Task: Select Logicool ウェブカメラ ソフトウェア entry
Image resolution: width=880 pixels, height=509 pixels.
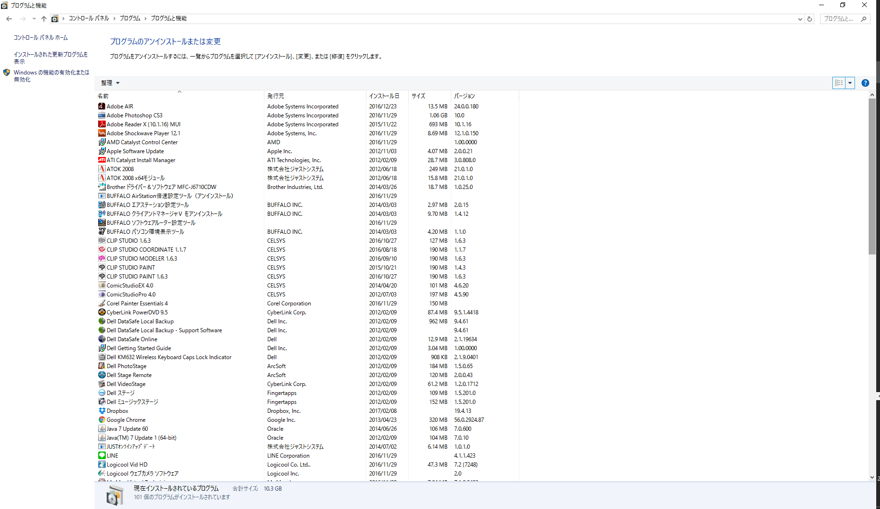Action: (x=308, y=474)
